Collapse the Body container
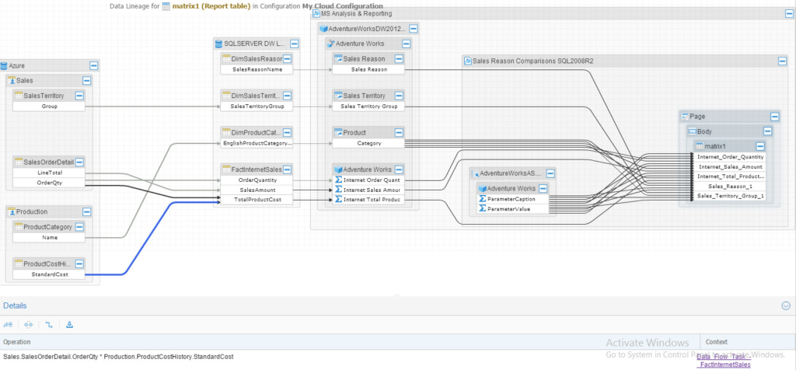 (767, 131)
